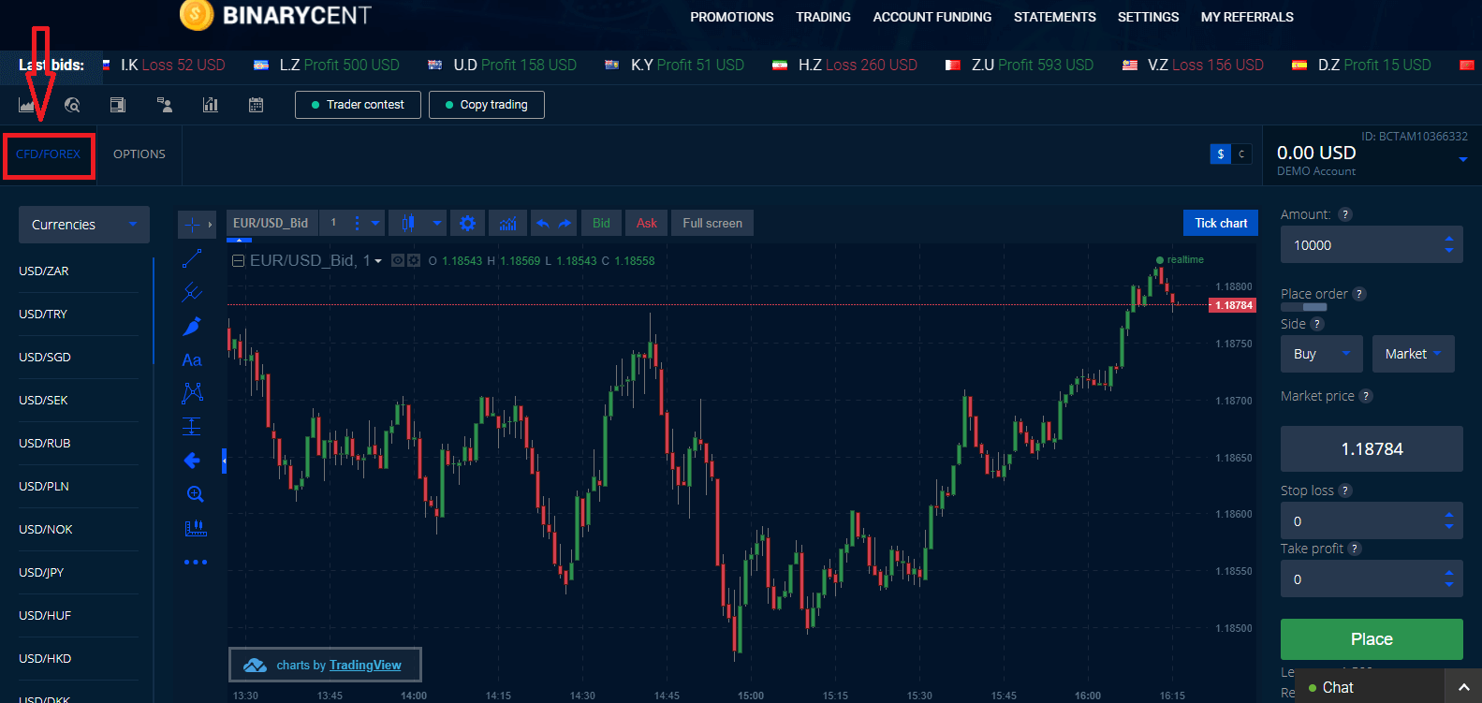Screen dimensions: 1482x703
Task: Switch to the OPTIONS tab
Action: (139, 154)
